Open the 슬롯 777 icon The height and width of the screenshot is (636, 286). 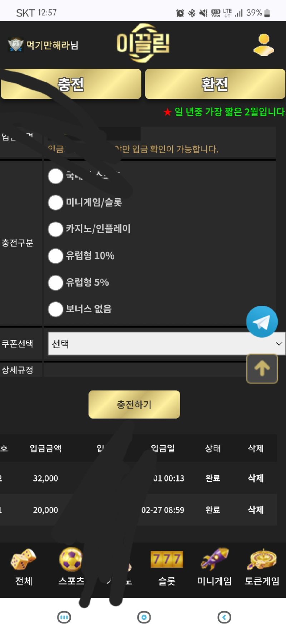tap(167, 559)
